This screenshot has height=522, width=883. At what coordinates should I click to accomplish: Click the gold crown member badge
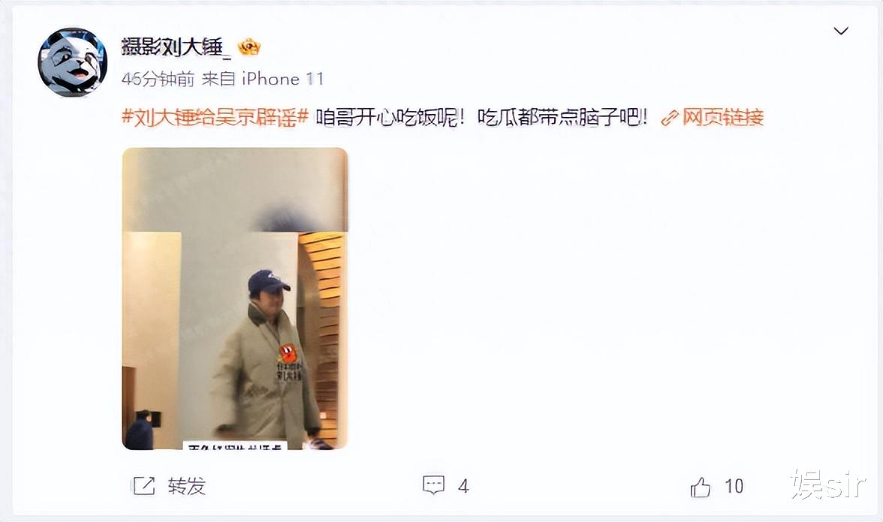coord(249,46)
